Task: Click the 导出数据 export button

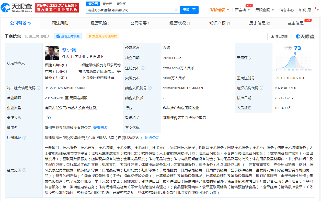Action: click(279, 36)
